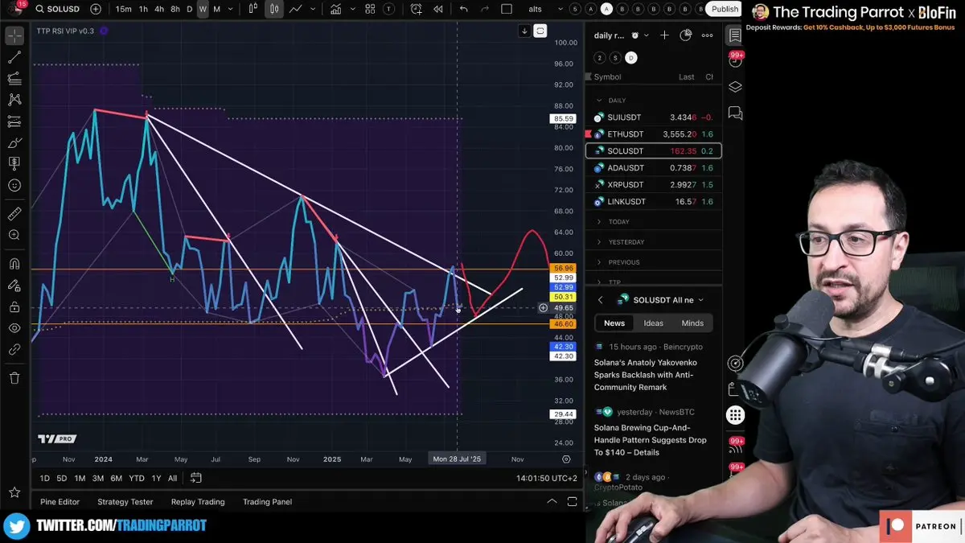The image size is (965, 543).
Task: Switch to the 15m timeframe
Action: click(123, 9)
